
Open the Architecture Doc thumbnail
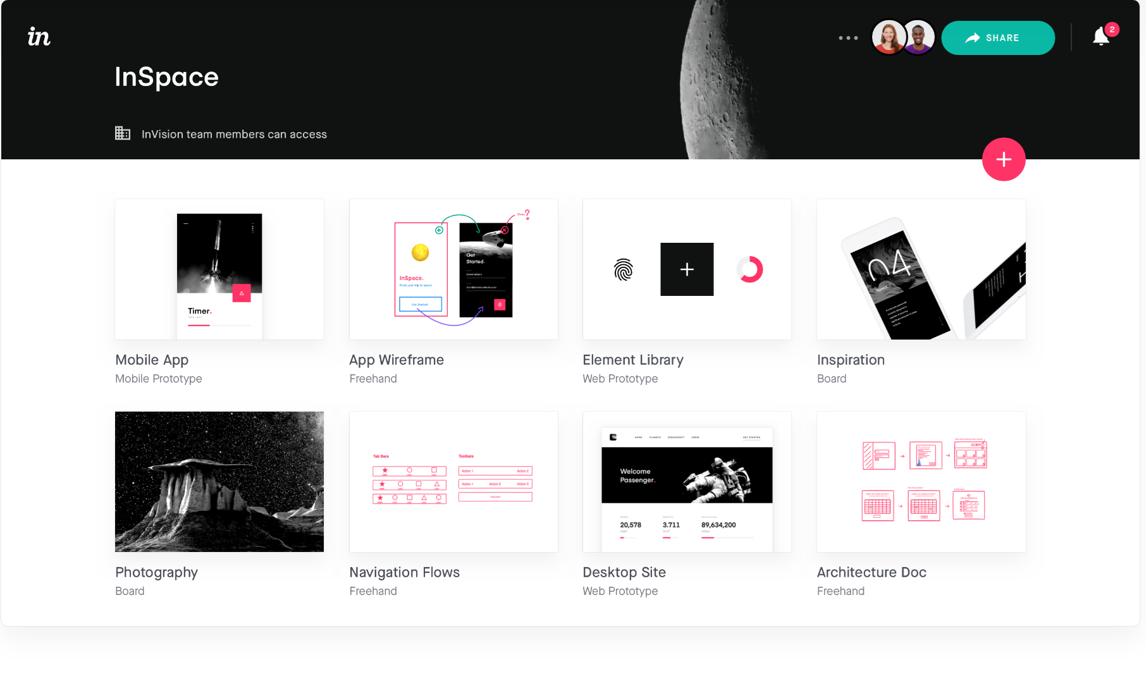coord(921,482)
